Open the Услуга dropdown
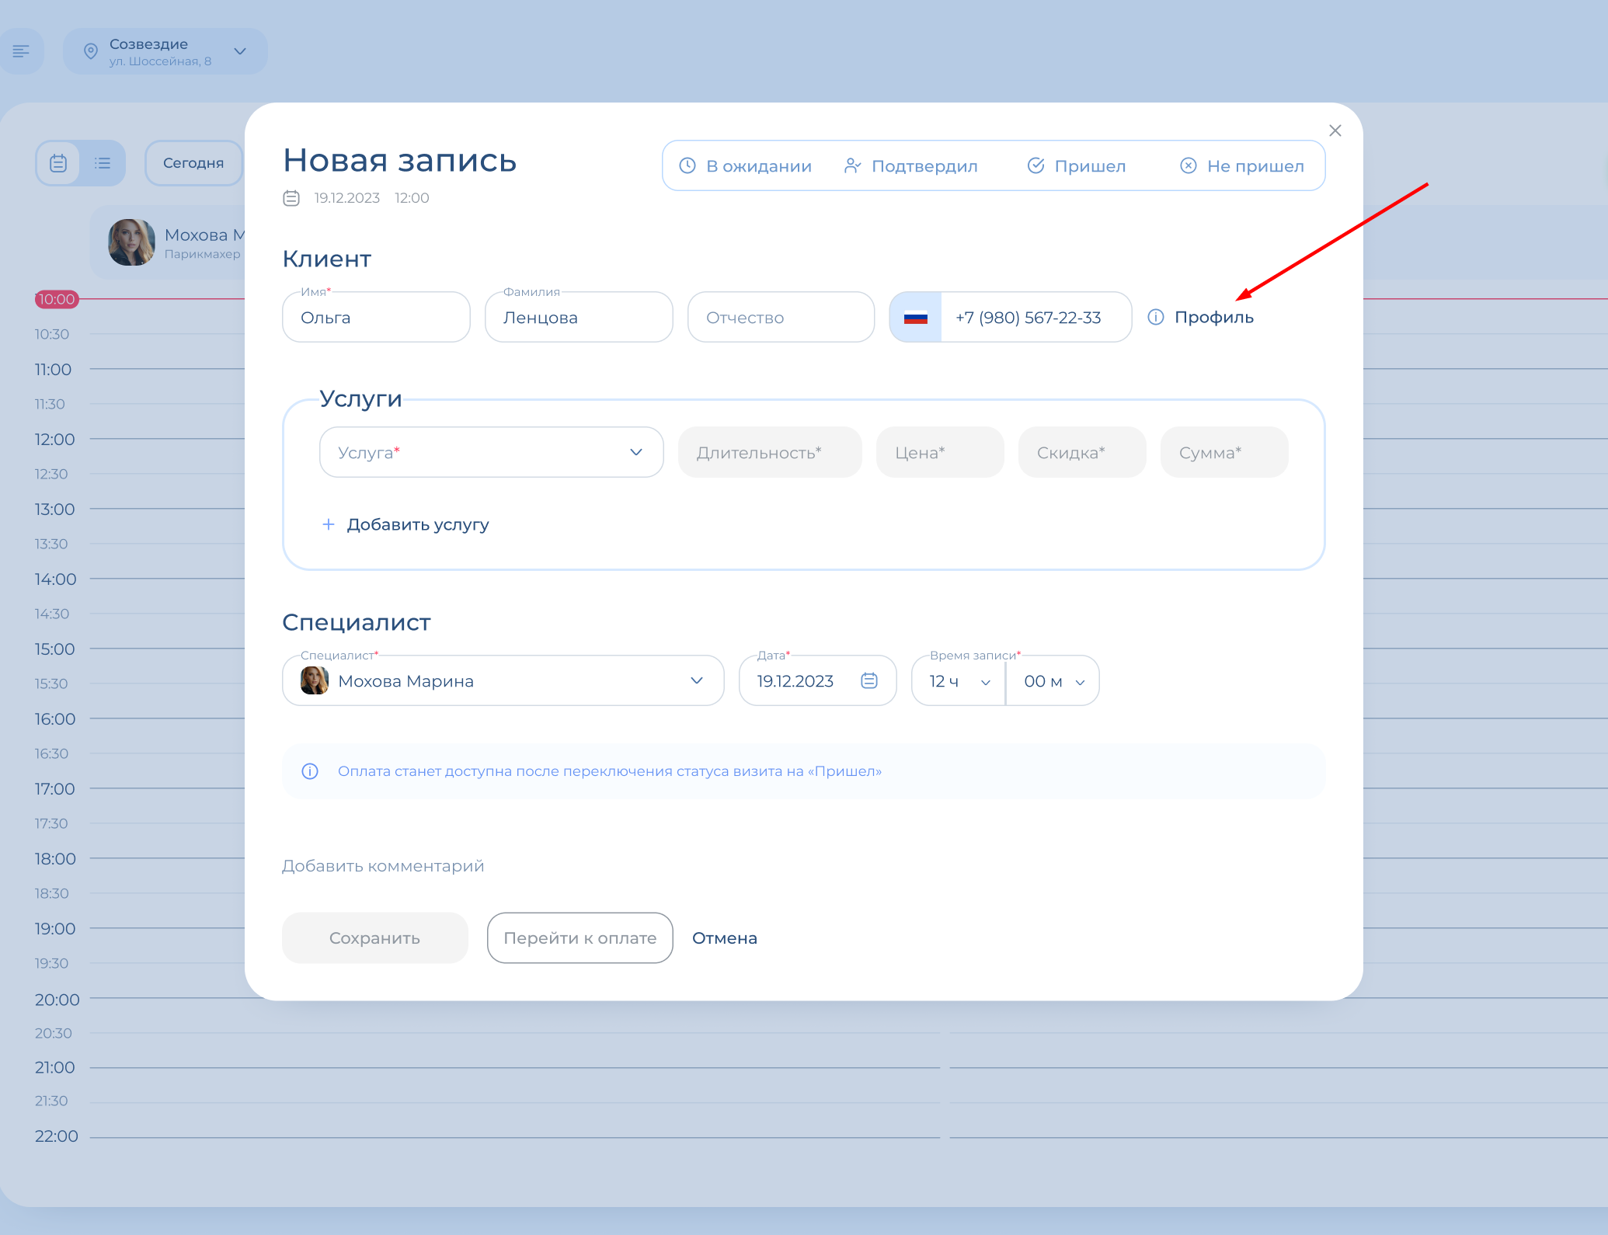The width and height of the screenshot is (1608, 1235). 492,452
